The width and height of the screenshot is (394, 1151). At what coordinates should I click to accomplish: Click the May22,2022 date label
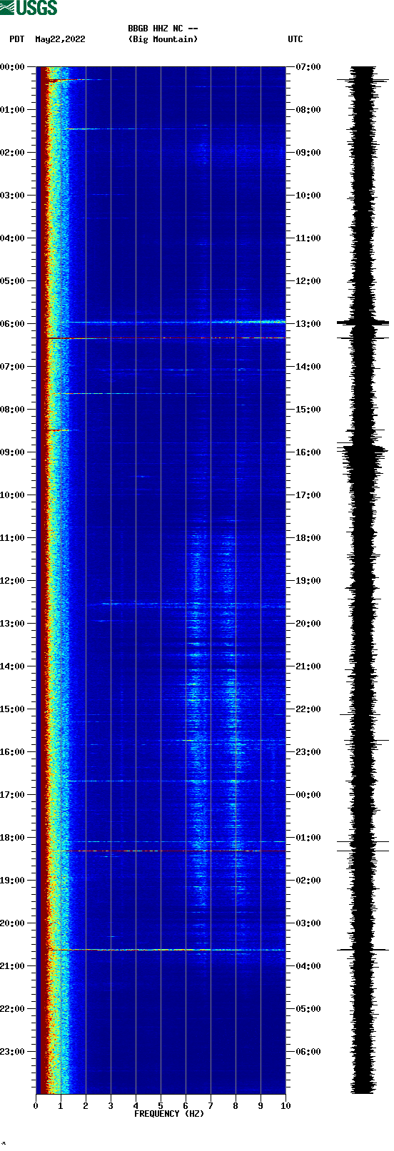point(60,39)
